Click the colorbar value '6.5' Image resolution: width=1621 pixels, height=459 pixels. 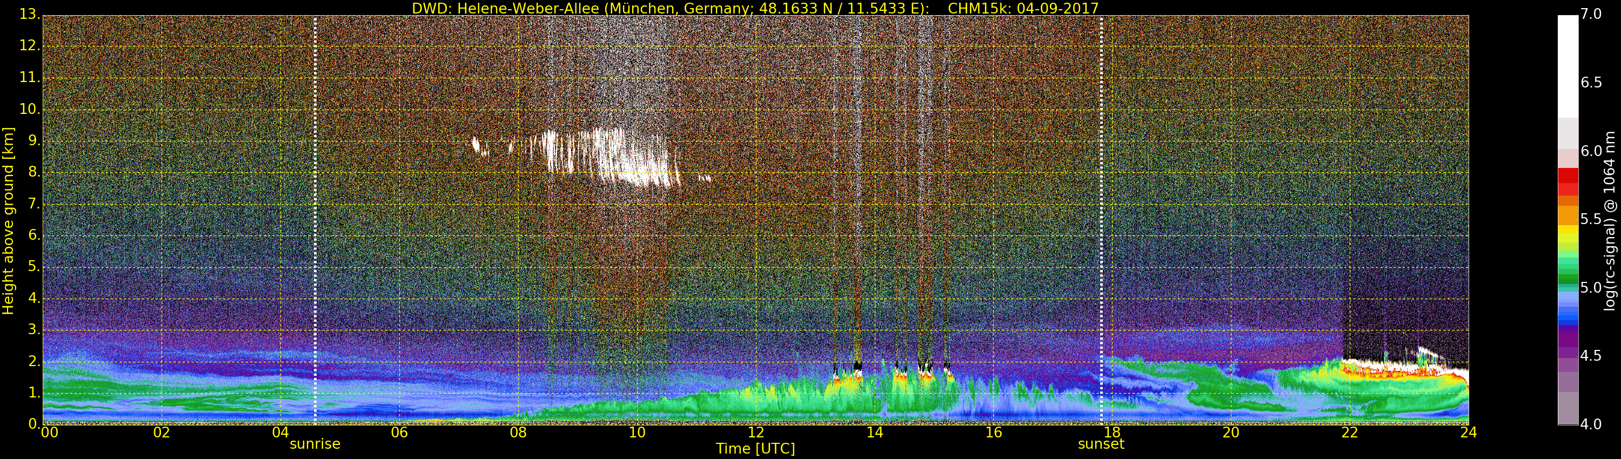tap(1591, 83)
